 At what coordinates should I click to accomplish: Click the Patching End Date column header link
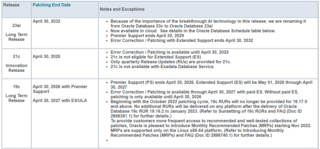coord(51,5)
